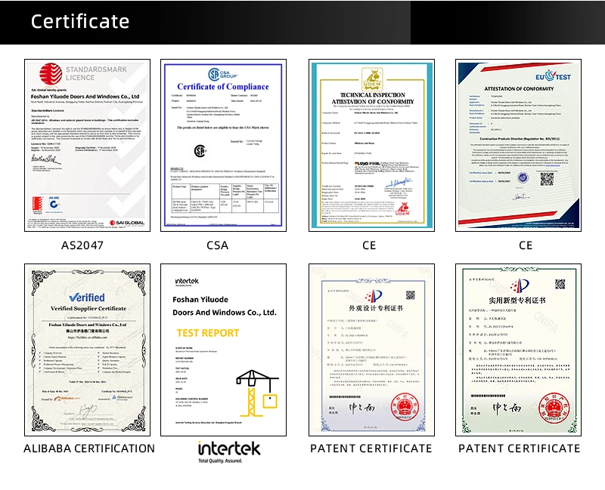Open the CSA Certificate of Compliance image
Image resolution: width=605 pixels, height=490 pixels.
(x=223, y=145)
